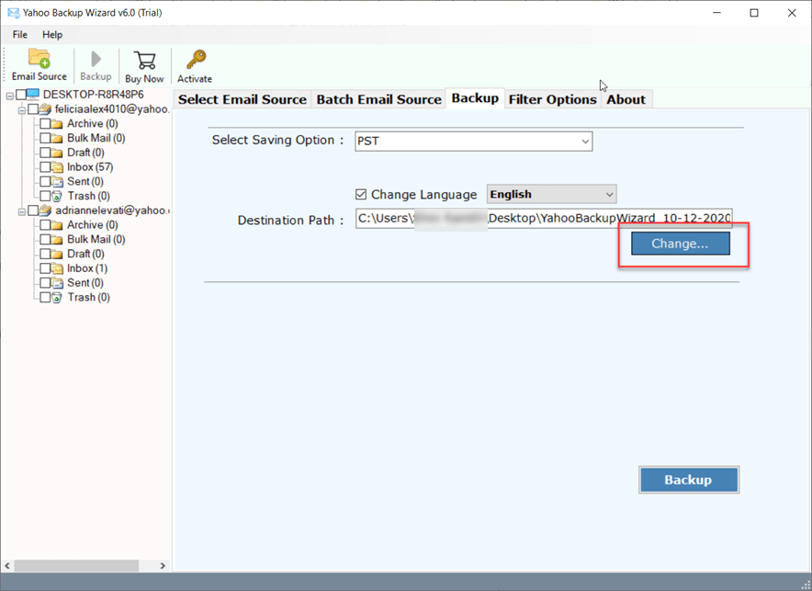Image resolution: width=812 pixels, height=591 pixels.
Task: Click the adriannelevati account mailbox icon
Action: [x=46, y=210]
